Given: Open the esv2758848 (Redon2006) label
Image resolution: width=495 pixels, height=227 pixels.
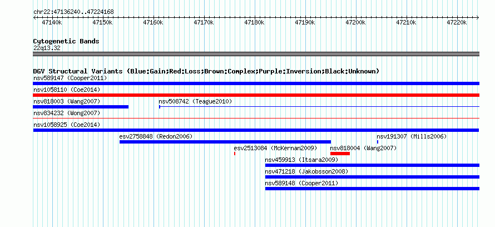Looking at the screenshot, I should tap(156, 136).
